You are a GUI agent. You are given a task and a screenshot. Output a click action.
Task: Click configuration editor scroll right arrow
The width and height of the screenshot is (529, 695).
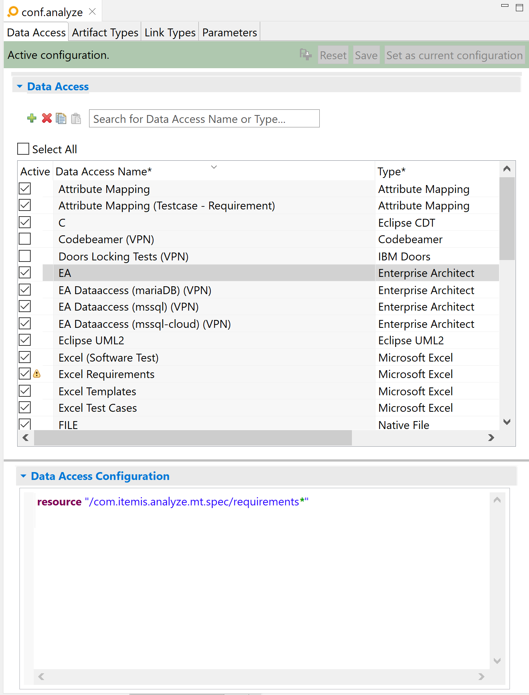481,676
